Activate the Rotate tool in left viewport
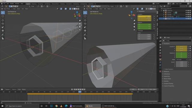Image resolution: width=192 pixels, height=108 pixels. (3, 24)
